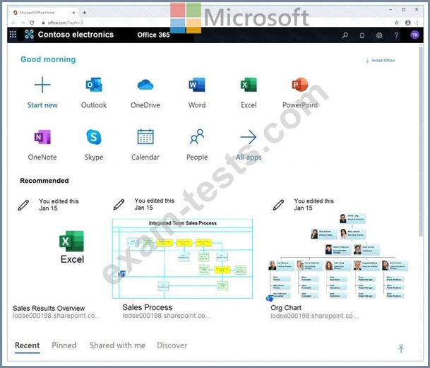Open the Org Chart file name
This screenshot has width=430, height=368.
(286, 308)
